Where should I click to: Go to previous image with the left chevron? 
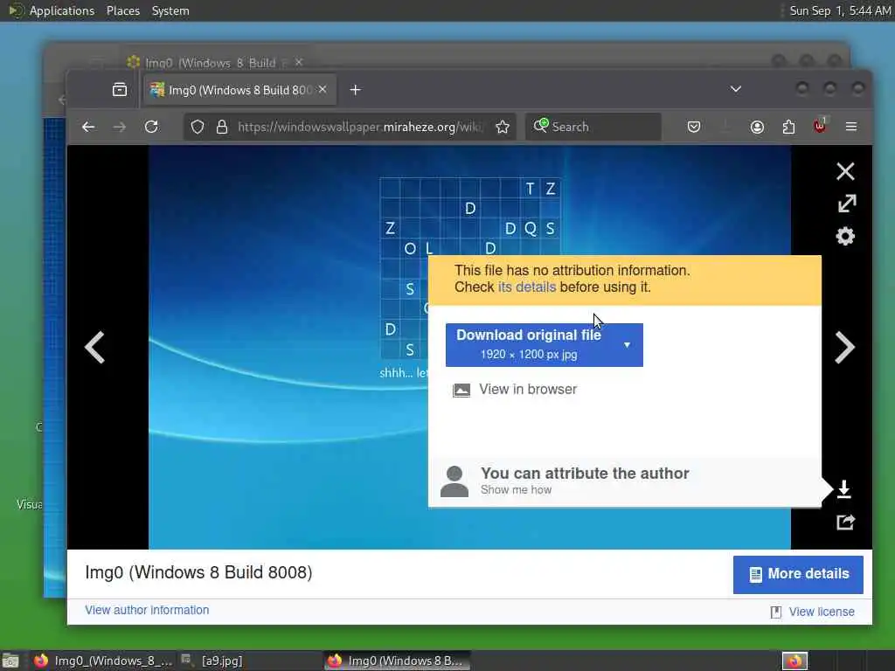tap(94, 347)
